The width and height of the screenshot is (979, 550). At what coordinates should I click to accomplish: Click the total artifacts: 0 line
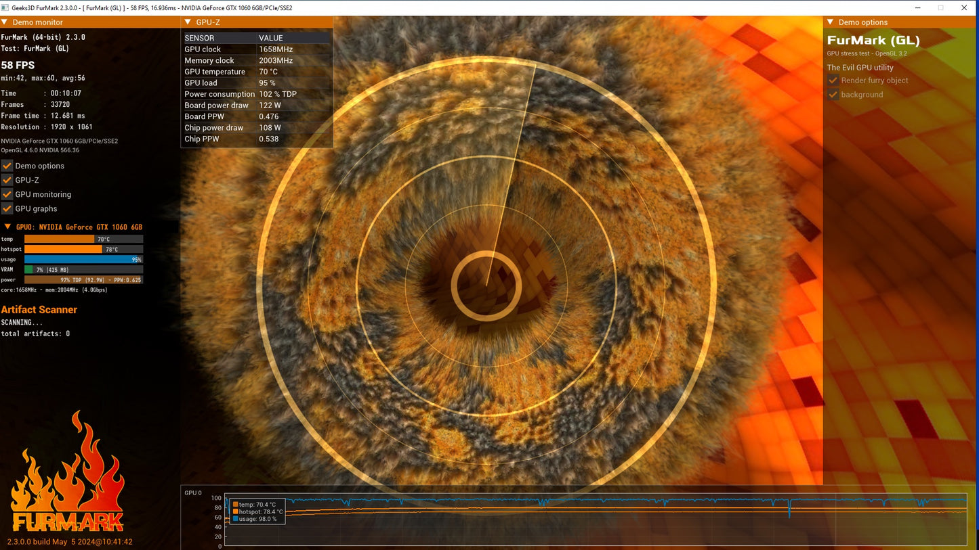tap(35, 334)
